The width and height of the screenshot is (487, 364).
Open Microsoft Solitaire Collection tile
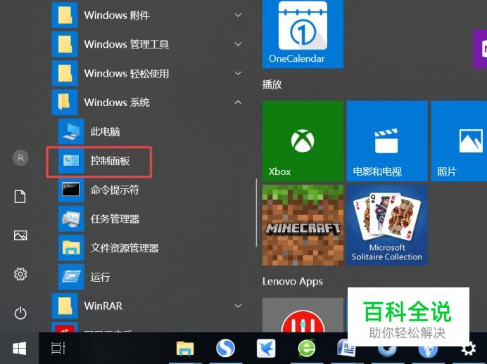pos(387,225)
